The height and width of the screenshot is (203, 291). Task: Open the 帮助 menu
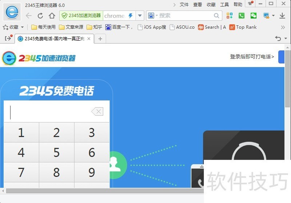238,4
